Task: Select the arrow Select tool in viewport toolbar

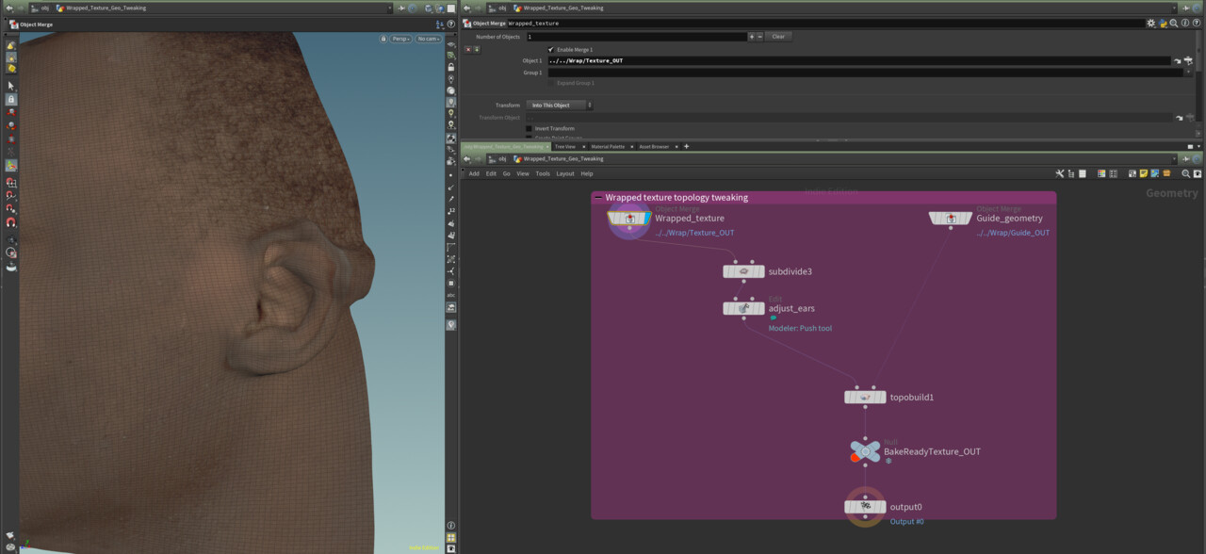Action: click(11, 85)
